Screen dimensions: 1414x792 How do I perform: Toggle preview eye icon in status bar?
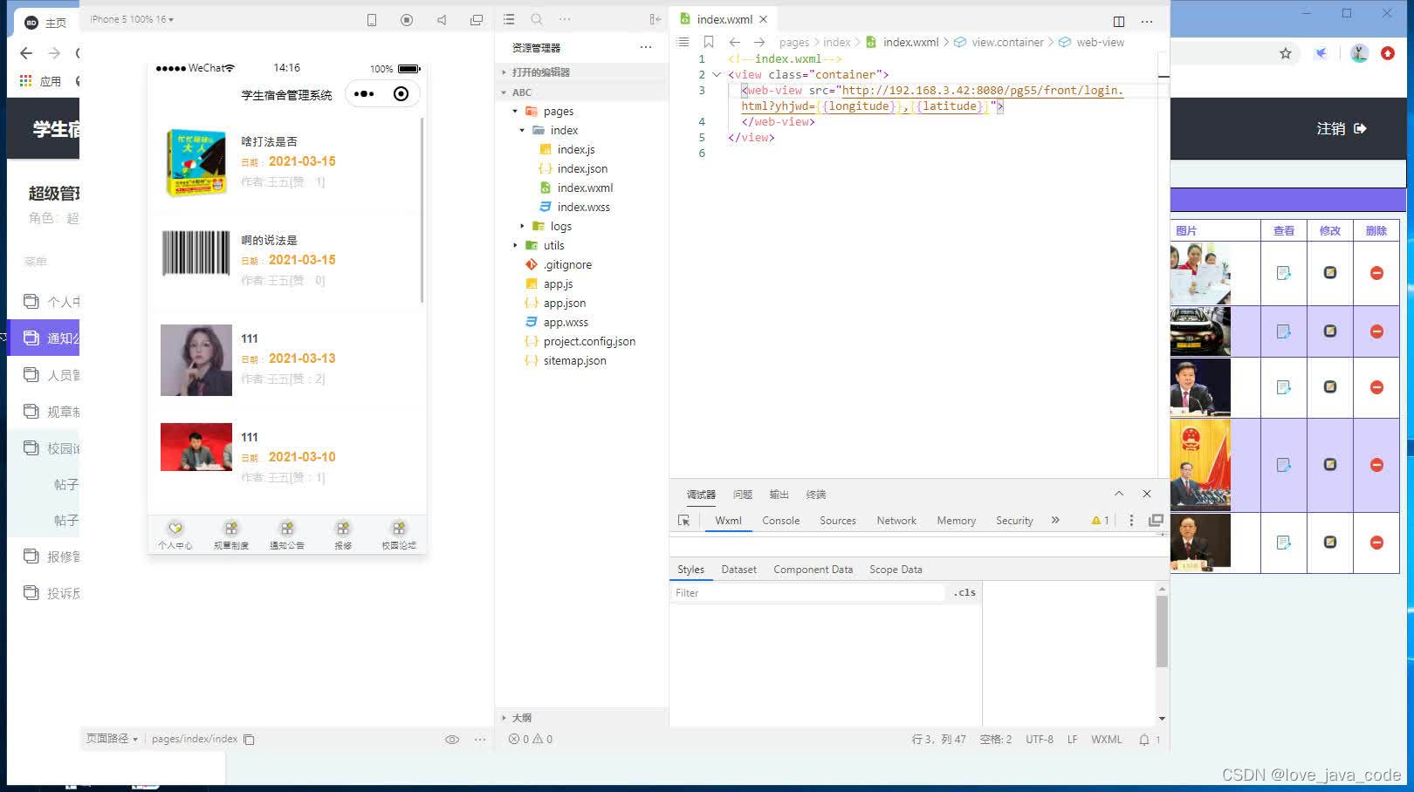click(452, 740)
